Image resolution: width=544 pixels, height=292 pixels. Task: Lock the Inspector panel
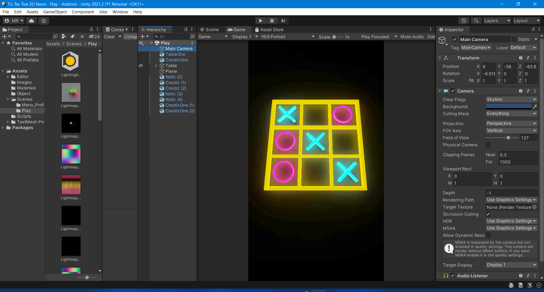533,29
